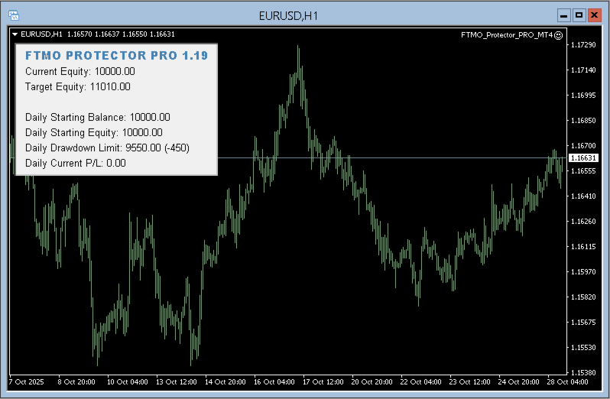Click the 17 Oct 12:00 time label
The width and height of the screenshot is (610, 399).
tap(323, 382)
